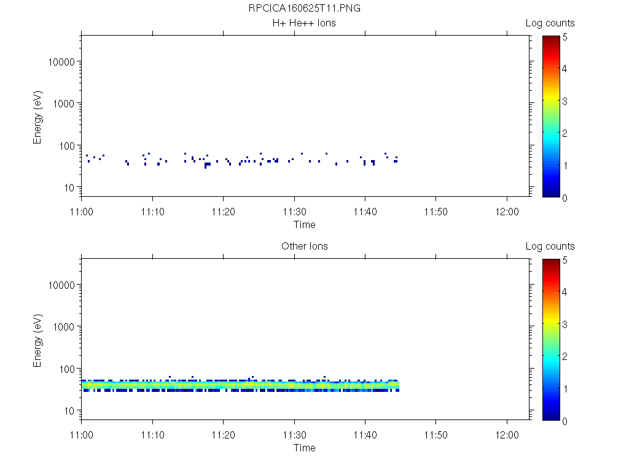Click the top colorbar's value 2 label
The image size is (629, 471).
point(565,133)
